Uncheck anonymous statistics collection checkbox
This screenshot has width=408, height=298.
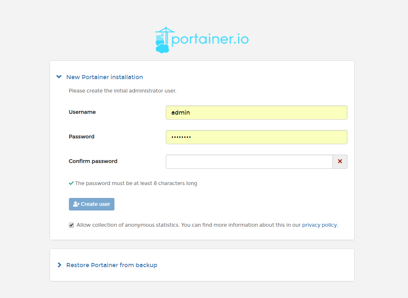point(71,225)
